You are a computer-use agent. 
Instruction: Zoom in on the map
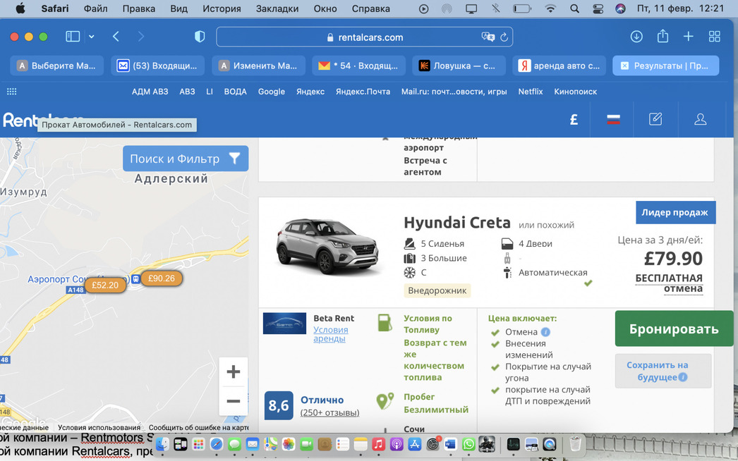(234, 371)
